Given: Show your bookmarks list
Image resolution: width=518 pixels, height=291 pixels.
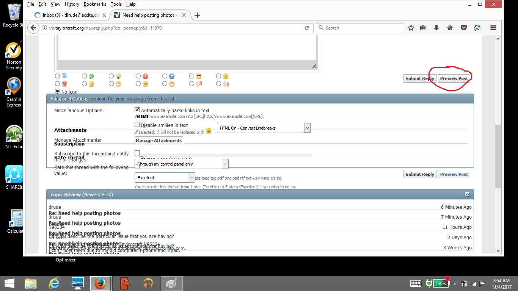Looking at the screenshot, I should [423, 28].
